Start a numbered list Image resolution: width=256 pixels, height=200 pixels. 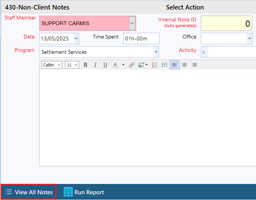point(155,65)
